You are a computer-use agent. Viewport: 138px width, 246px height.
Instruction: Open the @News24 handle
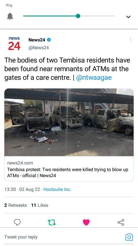(39, 48)
